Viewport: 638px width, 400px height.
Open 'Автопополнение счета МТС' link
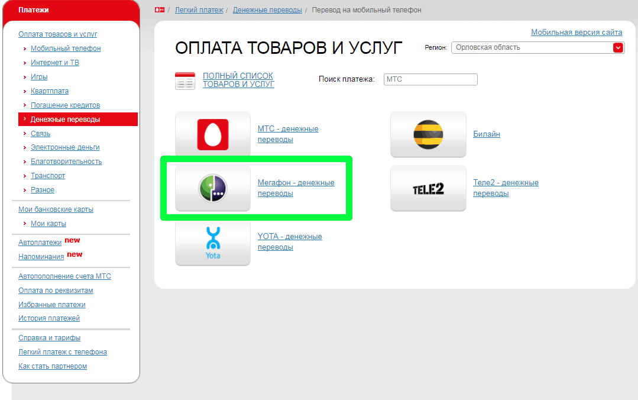tap(64, 276)
